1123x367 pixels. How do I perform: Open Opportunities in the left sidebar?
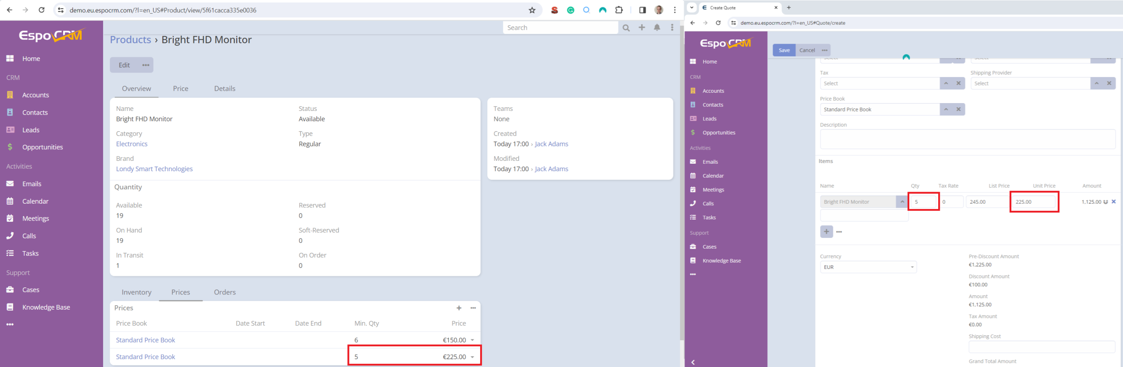(x=42, y=147)
